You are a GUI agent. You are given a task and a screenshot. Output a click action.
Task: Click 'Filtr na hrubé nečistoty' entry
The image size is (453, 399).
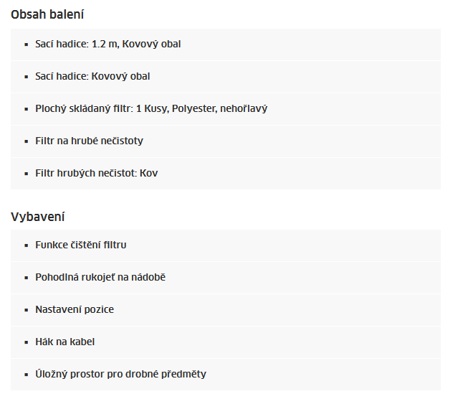[x=226, y=141]
